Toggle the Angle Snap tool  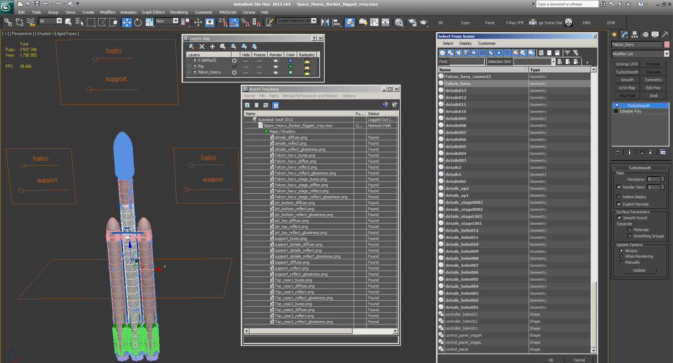[x=234, y=22]
